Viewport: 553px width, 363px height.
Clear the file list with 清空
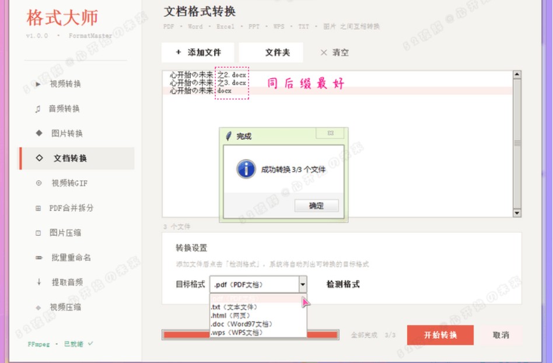click(x=334, y=53)
